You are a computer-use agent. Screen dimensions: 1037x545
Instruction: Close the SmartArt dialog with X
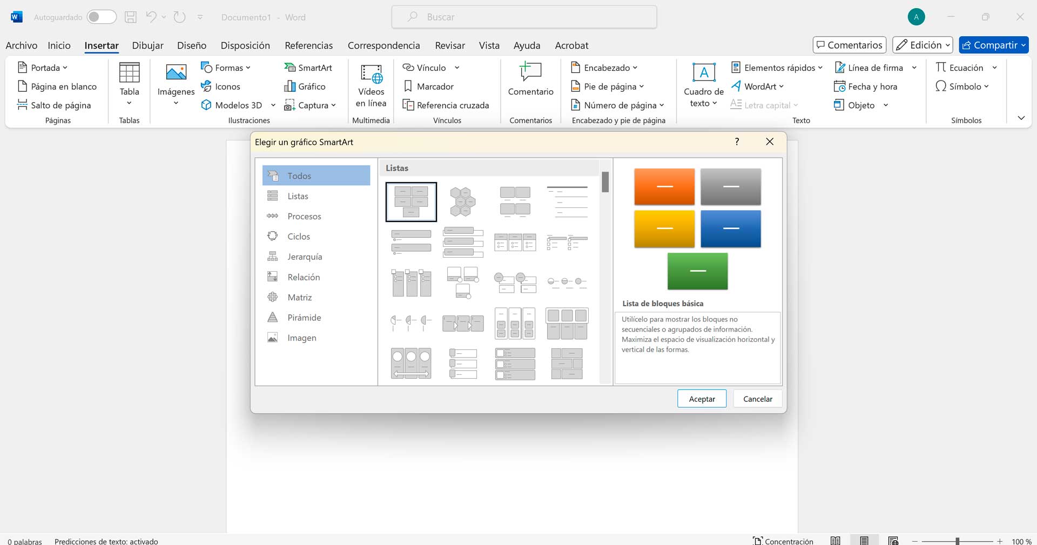click(x=770, y=142)
